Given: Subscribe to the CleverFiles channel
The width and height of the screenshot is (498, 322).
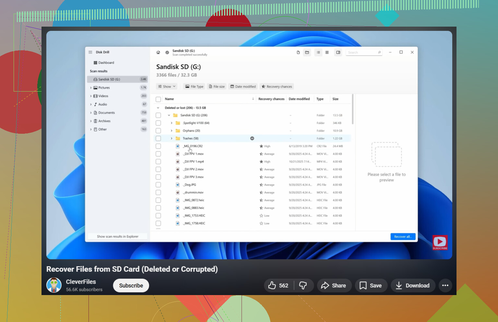Looking at the screenshot, I should click(131, 286).
